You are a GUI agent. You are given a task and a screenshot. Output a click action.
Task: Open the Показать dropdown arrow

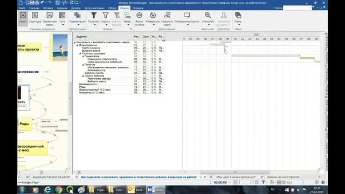95,25
